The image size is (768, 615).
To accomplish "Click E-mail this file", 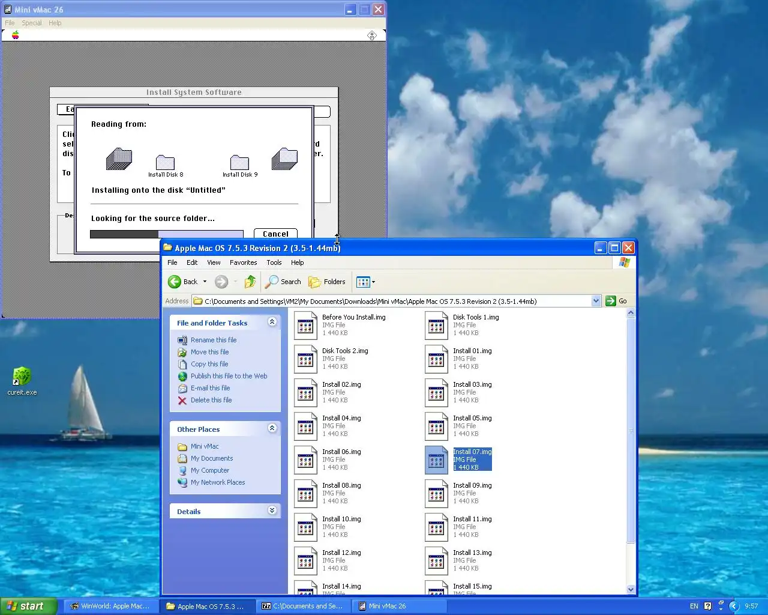I will coord(210,388).
